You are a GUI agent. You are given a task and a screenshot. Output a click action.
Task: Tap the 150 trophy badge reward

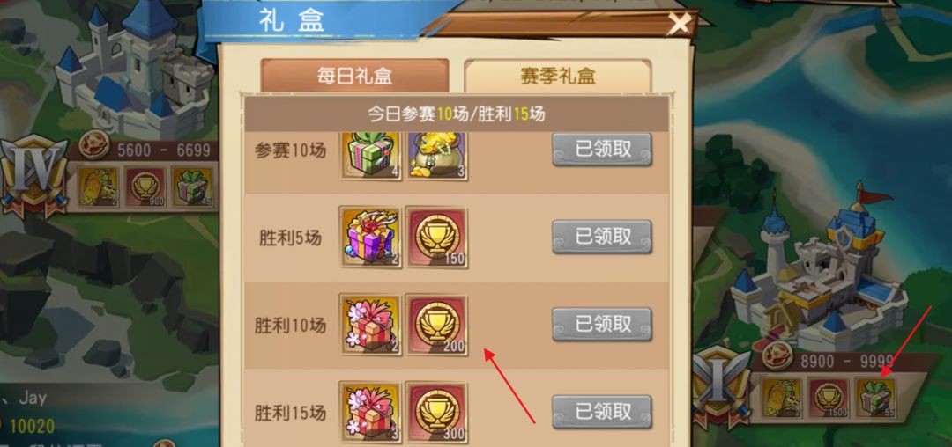[436, 238]
